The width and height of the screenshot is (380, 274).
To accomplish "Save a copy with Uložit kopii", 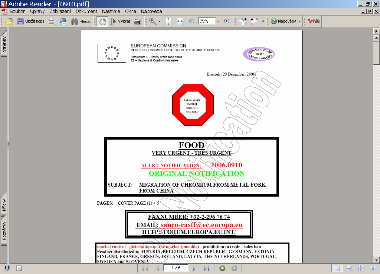I will click(30, 21).
